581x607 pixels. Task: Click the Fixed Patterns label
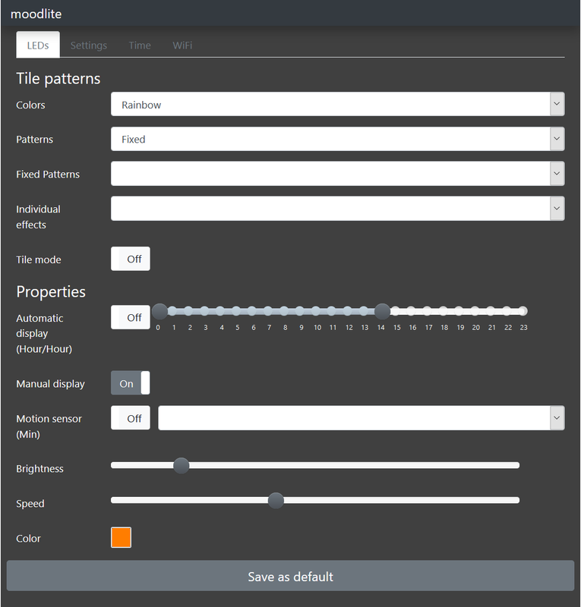[48, 175]
